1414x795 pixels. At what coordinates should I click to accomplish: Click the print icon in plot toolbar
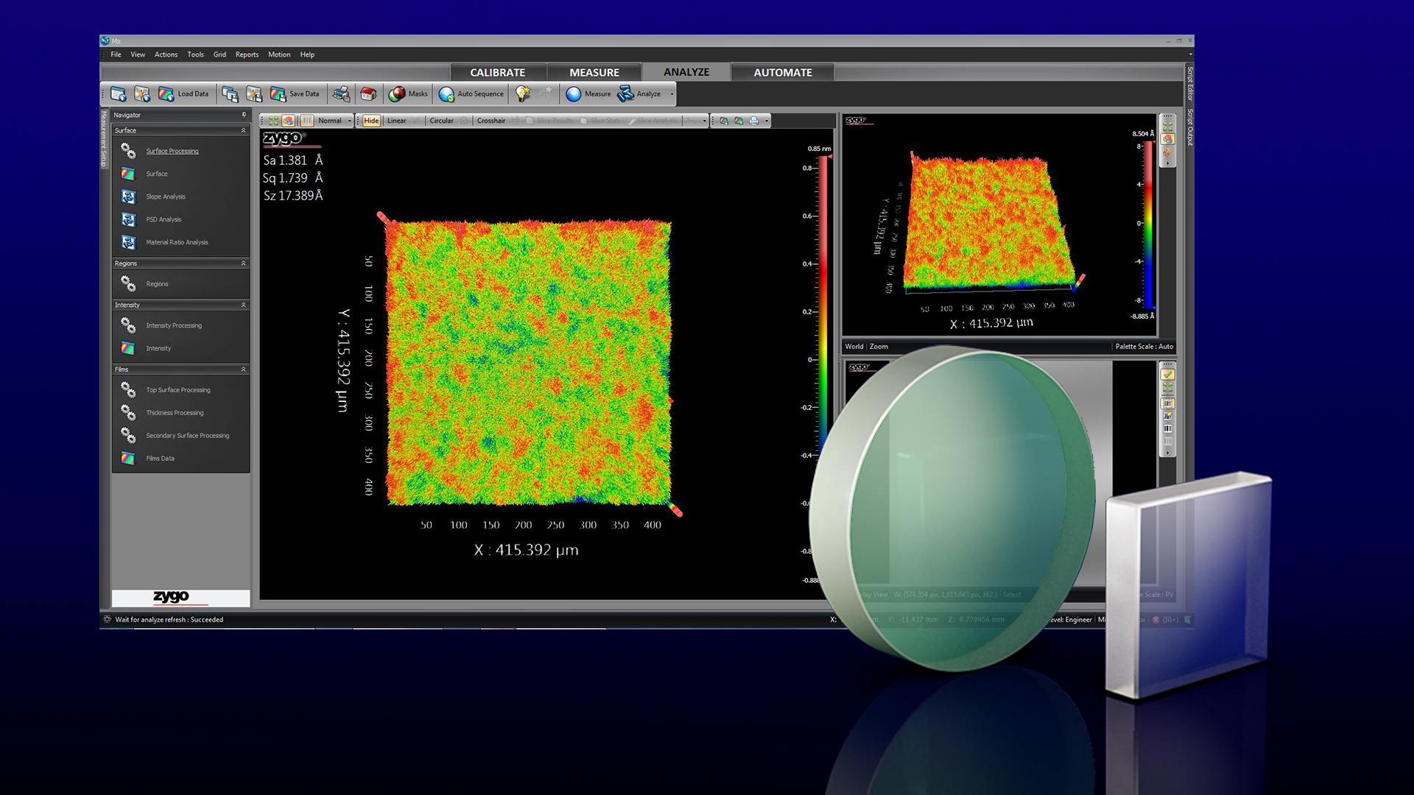click(x=754, y=121)
